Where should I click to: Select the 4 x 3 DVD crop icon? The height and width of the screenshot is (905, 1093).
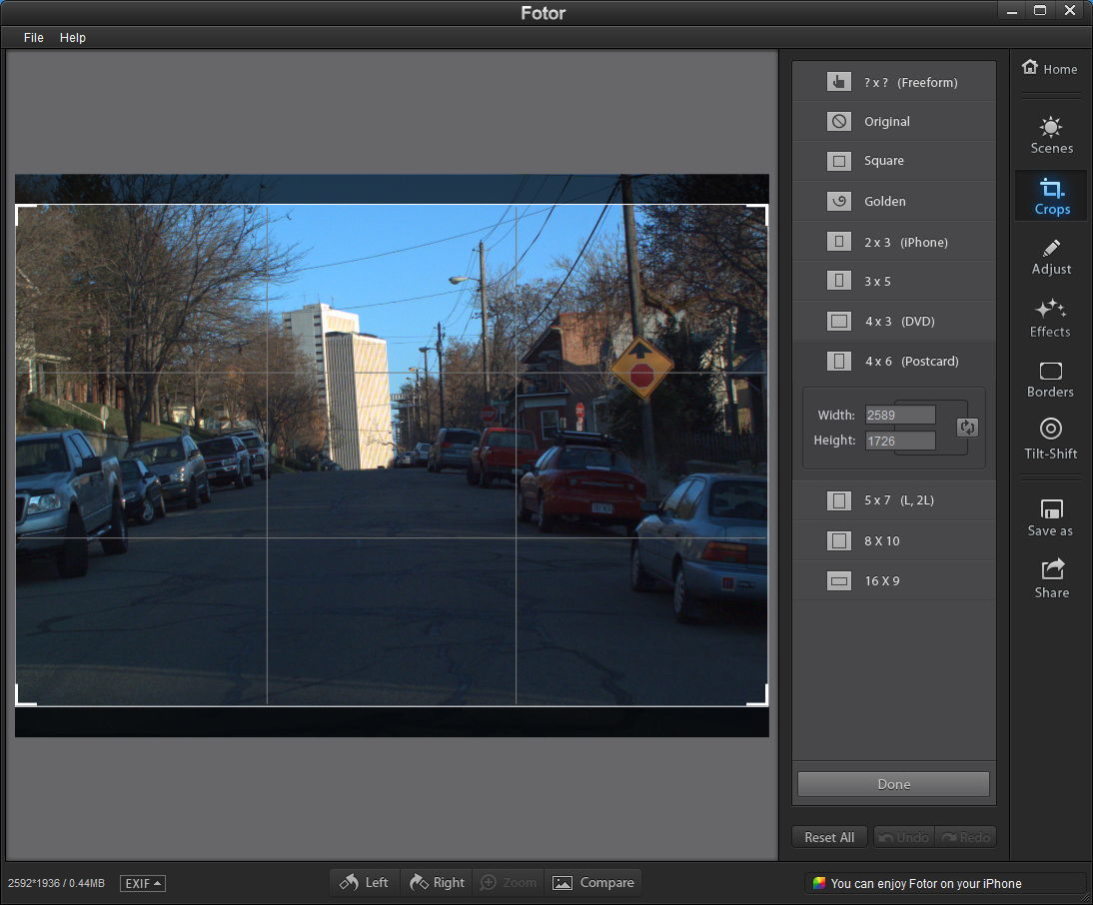(x=839, y=322)
